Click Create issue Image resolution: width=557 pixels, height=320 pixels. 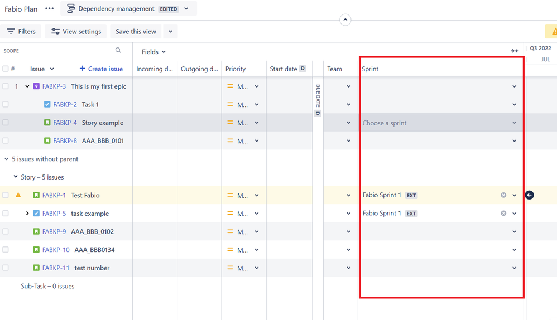[101, 69]
